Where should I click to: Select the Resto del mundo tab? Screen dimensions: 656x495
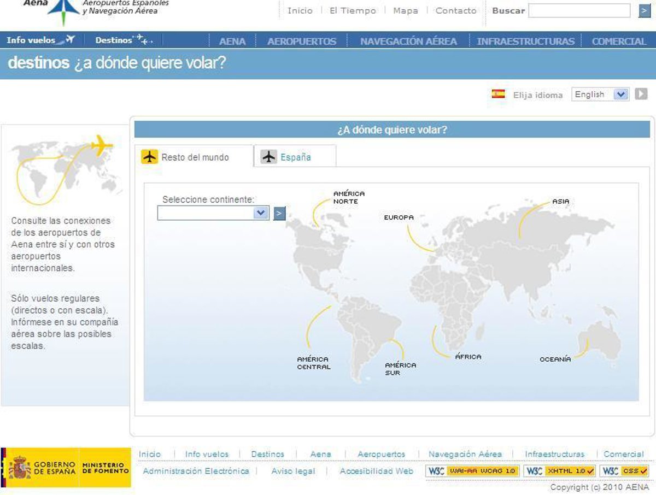click(x=194, y=157)
